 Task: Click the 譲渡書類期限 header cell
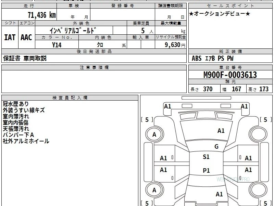[171, 6]
